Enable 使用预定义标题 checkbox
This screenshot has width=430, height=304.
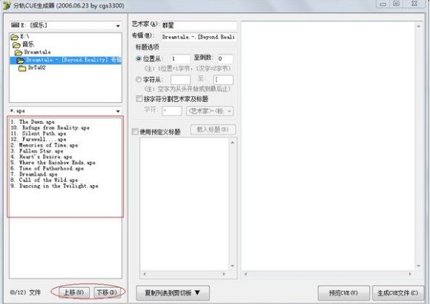coord(135,132)
